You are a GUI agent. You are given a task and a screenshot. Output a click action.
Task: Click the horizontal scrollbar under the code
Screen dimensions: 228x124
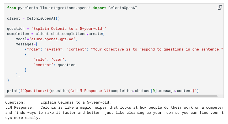[x=111, y=96]
